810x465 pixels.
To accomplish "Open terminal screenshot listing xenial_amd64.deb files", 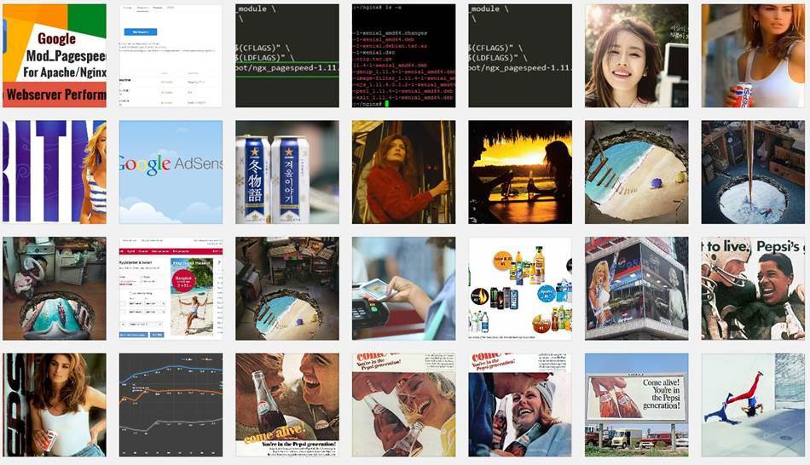I will click(403, 55).
